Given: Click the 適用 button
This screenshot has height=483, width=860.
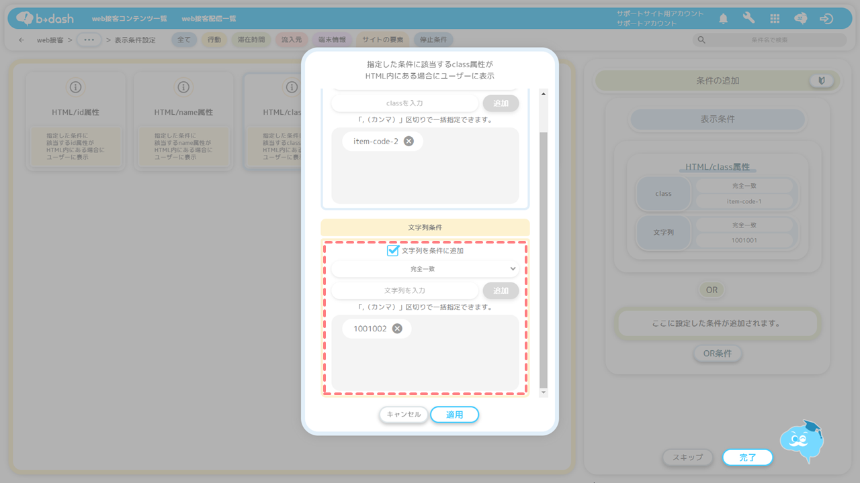Looking at the screenshot, I should (455, 415).
